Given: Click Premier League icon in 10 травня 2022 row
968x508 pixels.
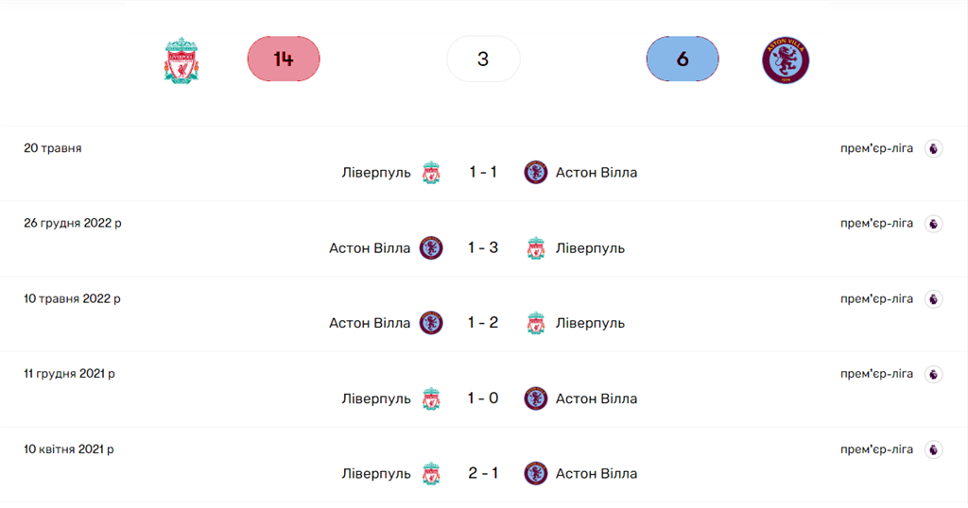Looking at the screenshot, I should coord(933,299).
